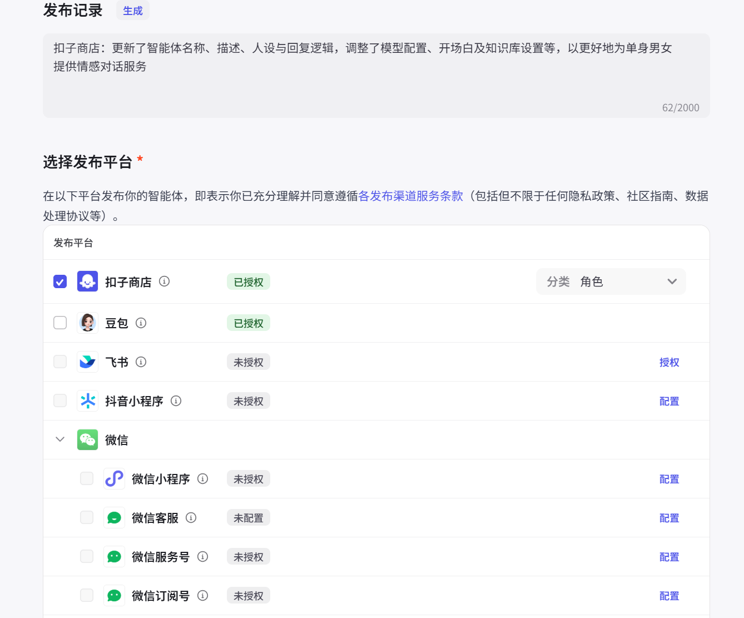Screen dimensions: 744x618
Task: Click the 选择发布平台 heading
Action: click(87, 162)
